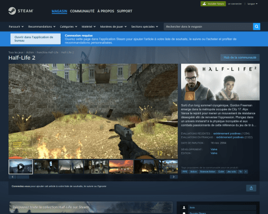Go to the COMMUNAUTÉ tab
The image size is (268, 214).
click(82, 11)
